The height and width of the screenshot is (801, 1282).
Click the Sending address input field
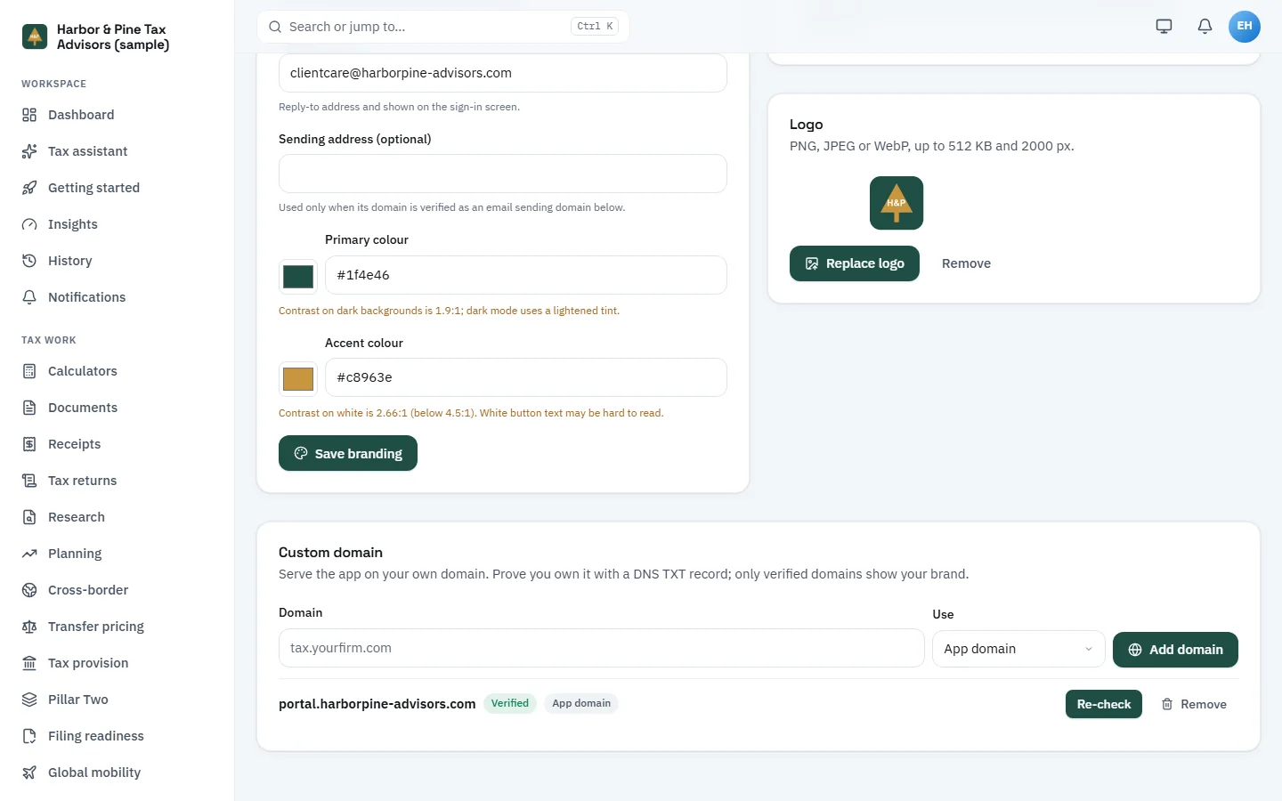click(x=503, y=174)
